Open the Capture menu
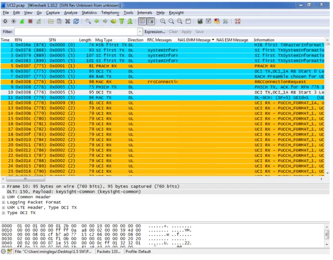The height and width of the screenshot is (260, 333). [53, 13]
